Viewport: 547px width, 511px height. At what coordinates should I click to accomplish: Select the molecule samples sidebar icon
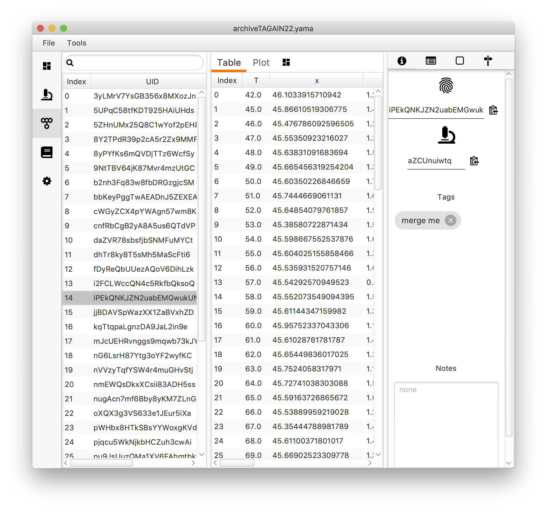tap(47, 123)
